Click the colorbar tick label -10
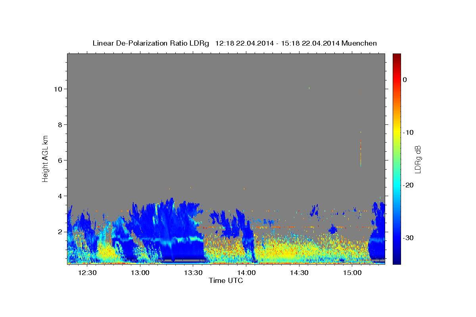Image resolution: width=476 pixels, height=317 pixels. tap(409, 132)
